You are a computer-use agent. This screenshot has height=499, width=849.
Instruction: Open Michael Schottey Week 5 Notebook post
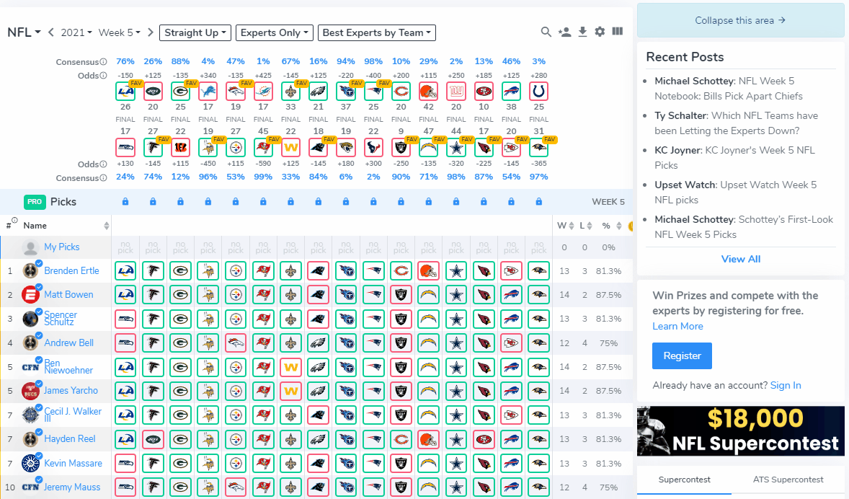pyautogui.click(x=729, y=88)
